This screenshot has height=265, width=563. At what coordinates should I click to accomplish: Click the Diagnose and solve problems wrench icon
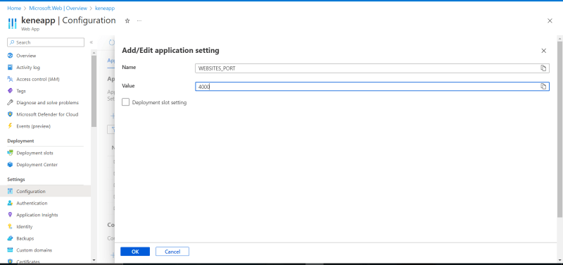pyautogui.click(x=10, y=102)
